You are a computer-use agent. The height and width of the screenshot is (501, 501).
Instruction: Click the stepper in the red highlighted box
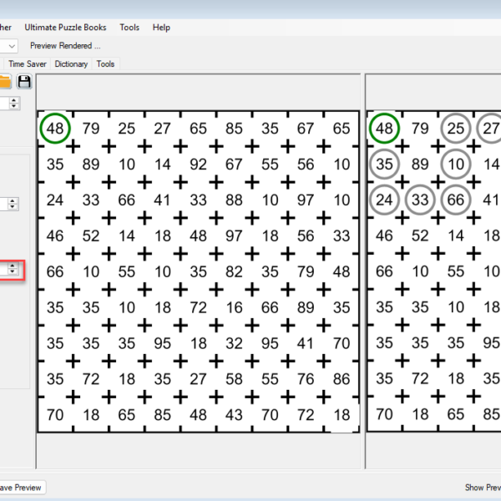[x=13, y=269]
